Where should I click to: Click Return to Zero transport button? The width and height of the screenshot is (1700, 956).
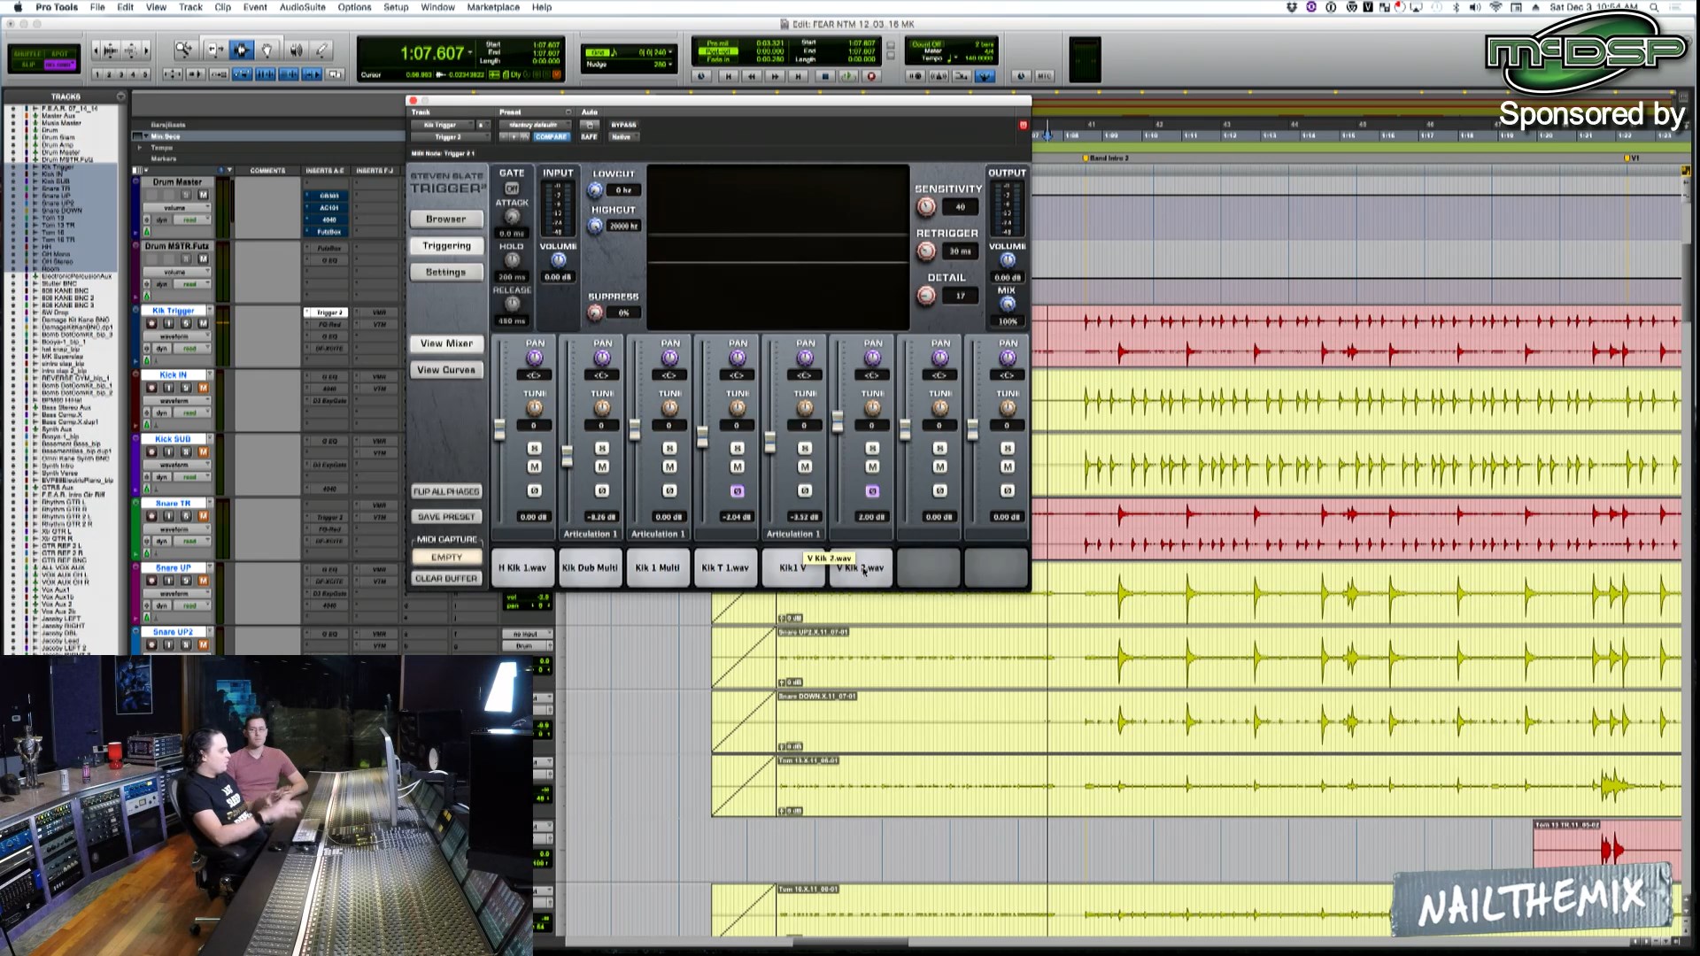pyautogui.click(x=728, y=76)
